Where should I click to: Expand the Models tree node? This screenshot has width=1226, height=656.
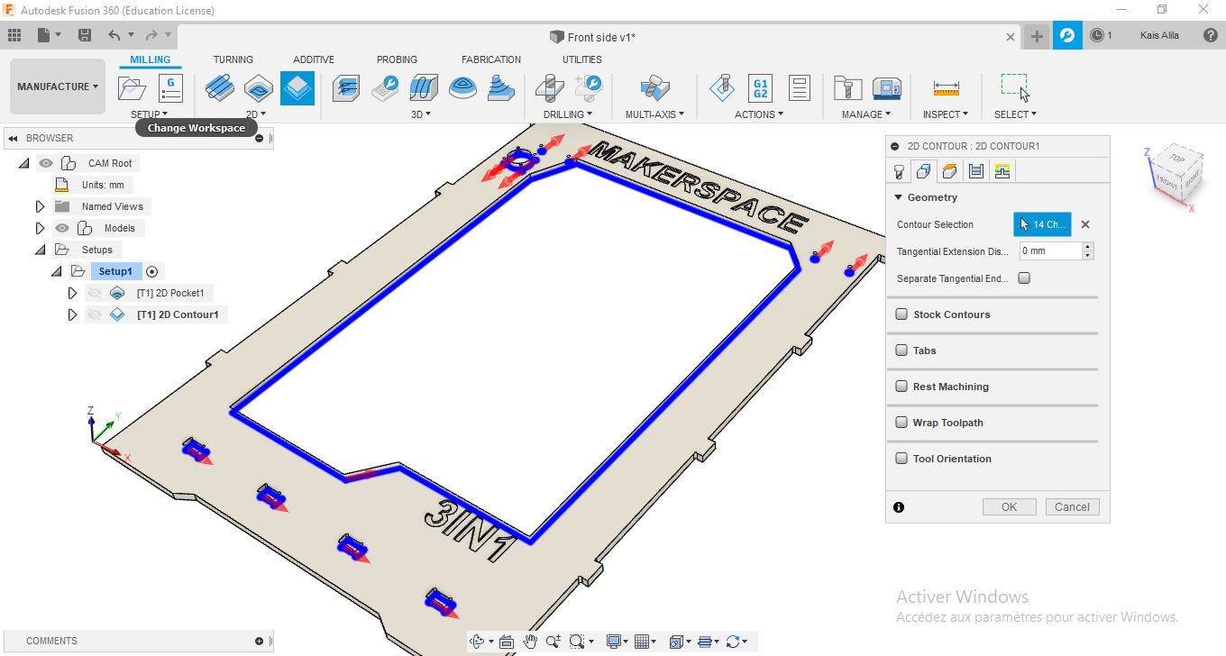[x=40, y=228]
